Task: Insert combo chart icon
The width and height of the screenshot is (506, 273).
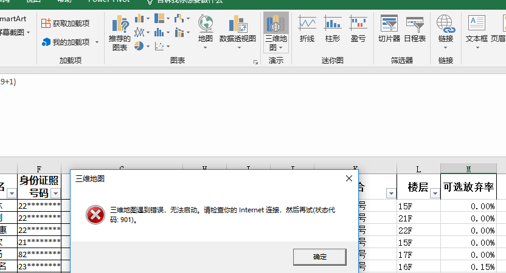Action: (x=179, y=32)
